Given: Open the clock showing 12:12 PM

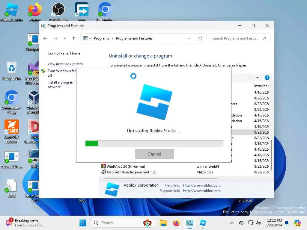Looking at the screenshot, I should [274, 223].
